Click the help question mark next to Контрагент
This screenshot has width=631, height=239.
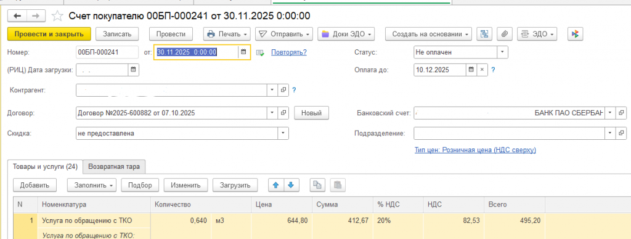point(294,90)
